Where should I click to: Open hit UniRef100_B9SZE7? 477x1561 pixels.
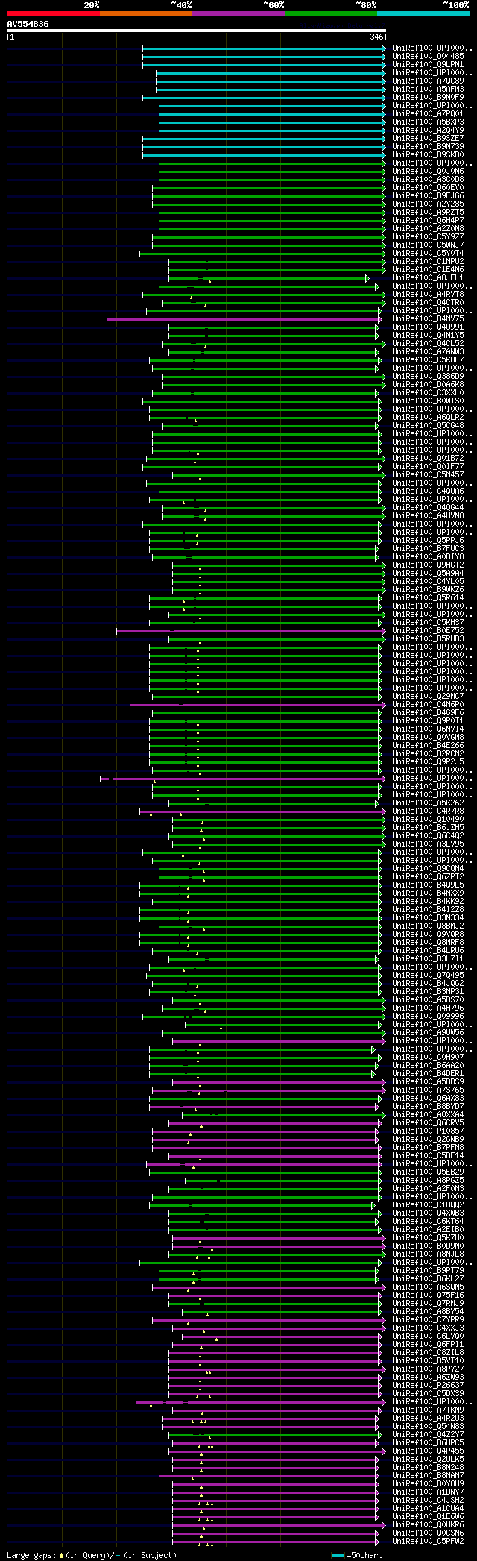(428, 139)
